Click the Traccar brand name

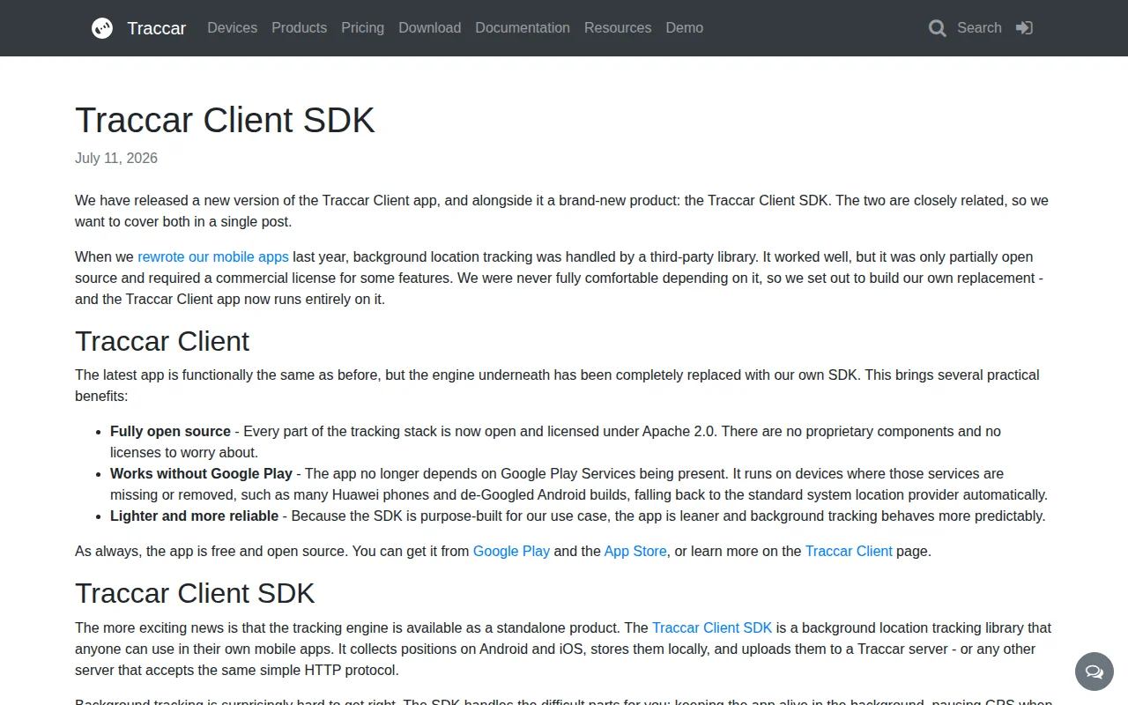[x=157, y=28]
